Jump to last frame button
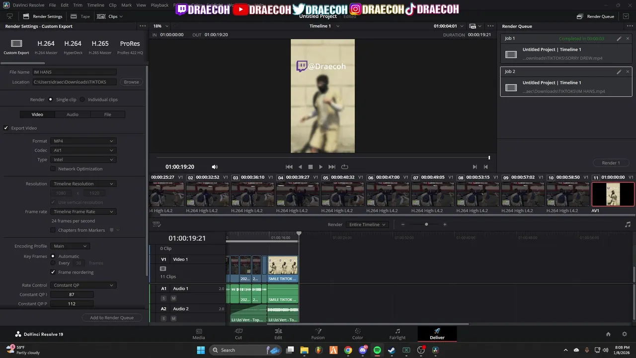Viewport: 636px width, 358px height. [x=332, y=167]
